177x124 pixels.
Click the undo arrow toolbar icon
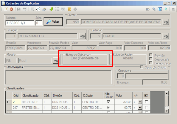pos(25,9)
